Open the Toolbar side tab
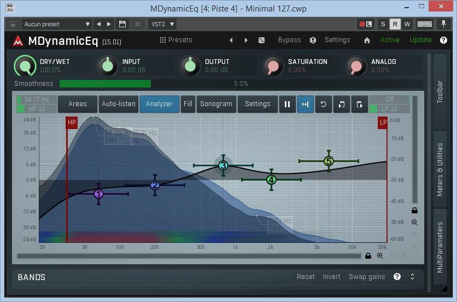Screen dimensions: 457x302 click(440, 91)
